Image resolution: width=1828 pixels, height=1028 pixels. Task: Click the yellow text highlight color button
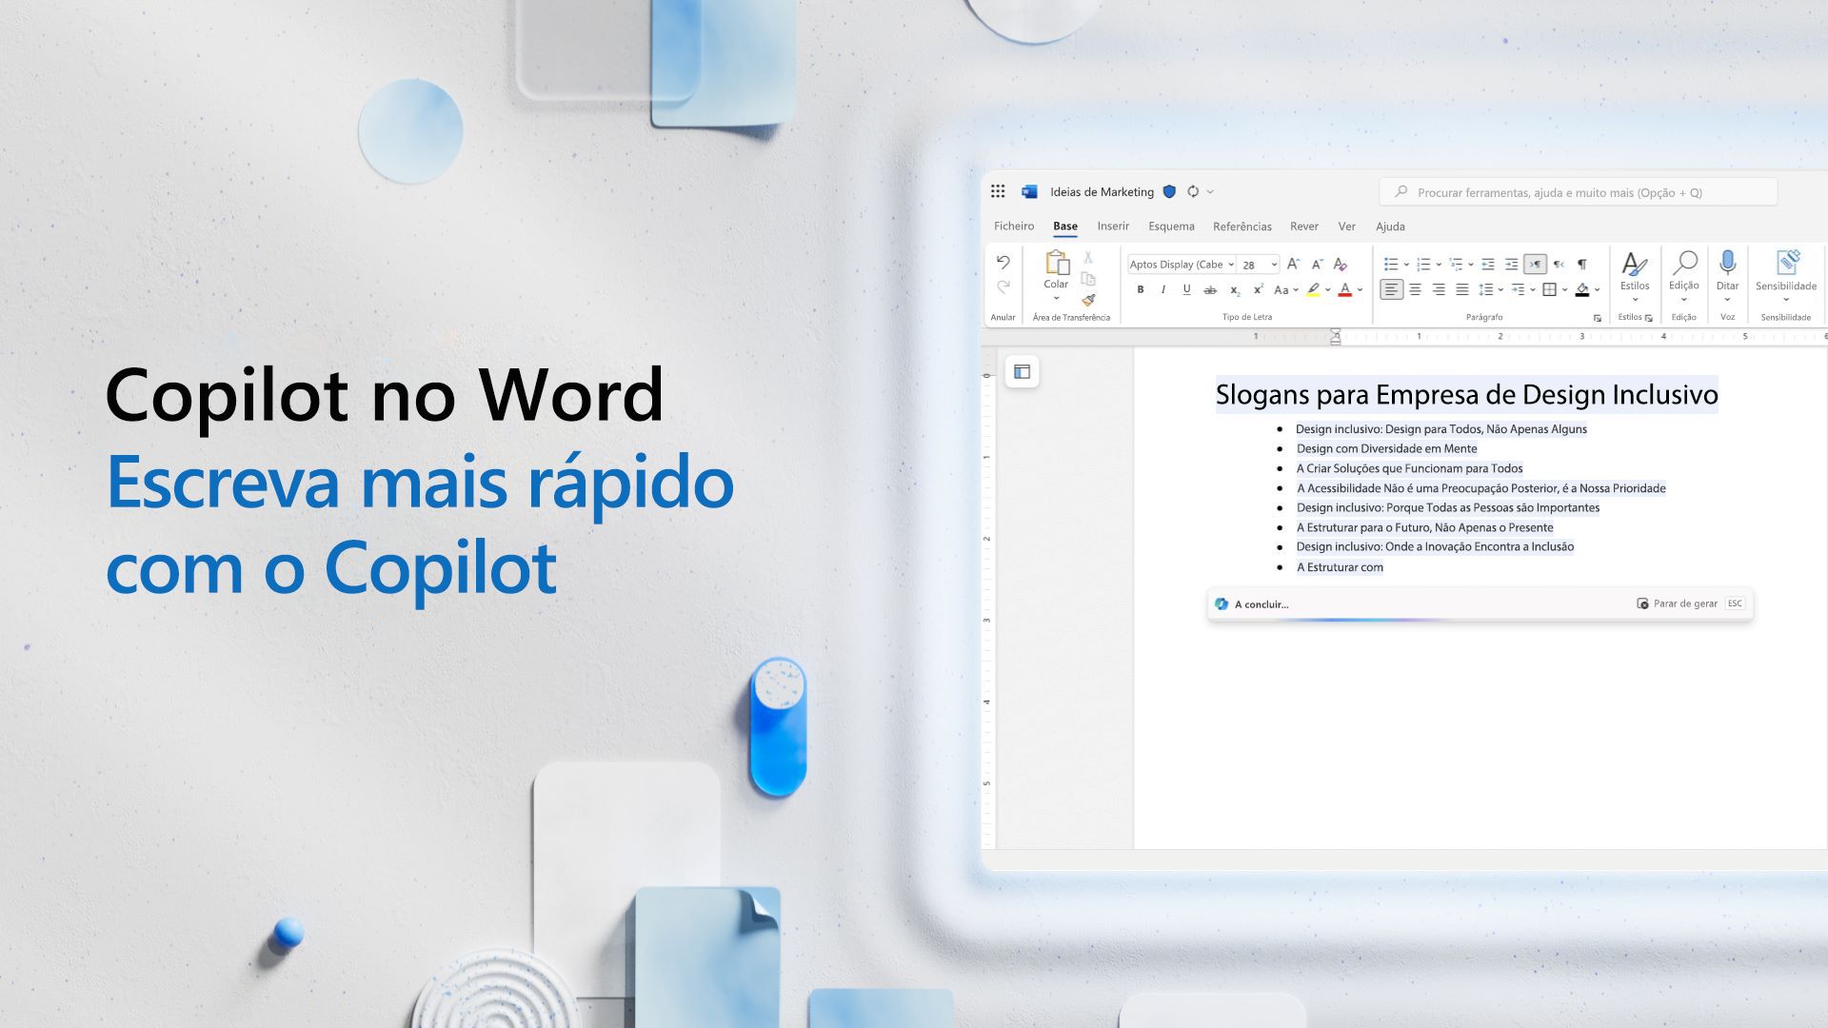(x=1313, y=289)
